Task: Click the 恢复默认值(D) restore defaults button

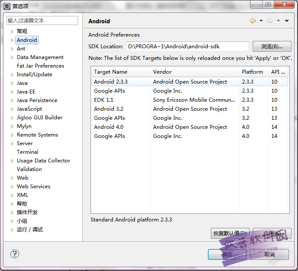Action: [230, 233]
